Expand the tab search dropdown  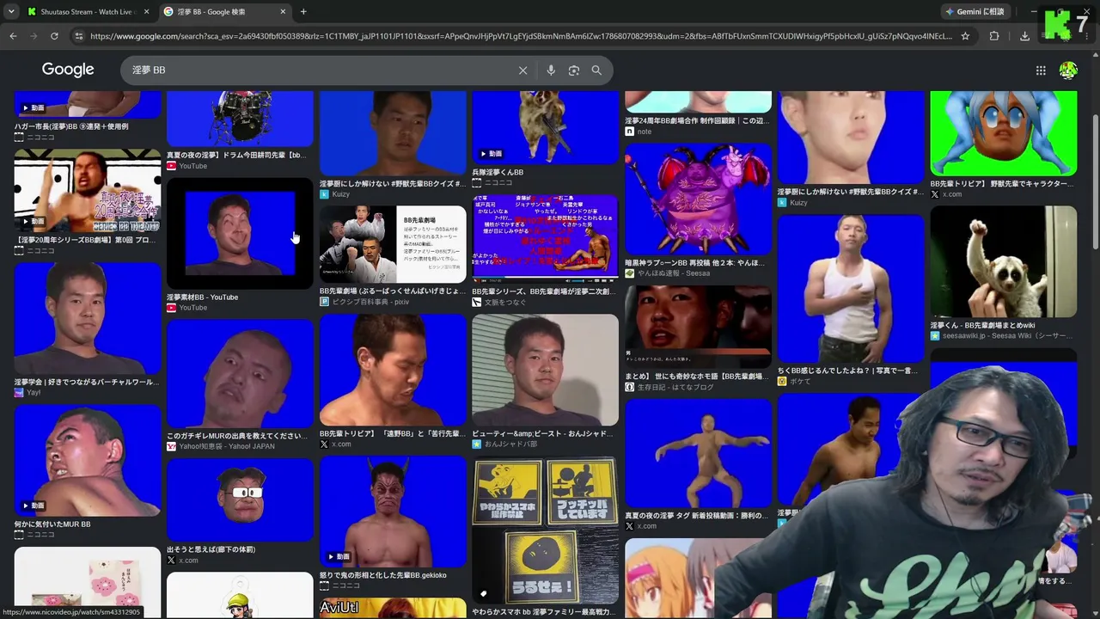tap(10, 12)
